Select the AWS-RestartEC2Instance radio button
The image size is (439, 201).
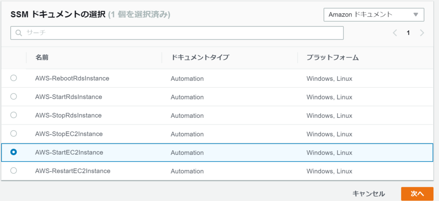coord(13,170)
